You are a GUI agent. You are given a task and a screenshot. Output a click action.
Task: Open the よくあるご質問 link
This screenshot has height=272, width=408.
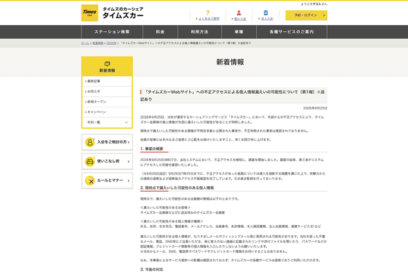[209, 19]
